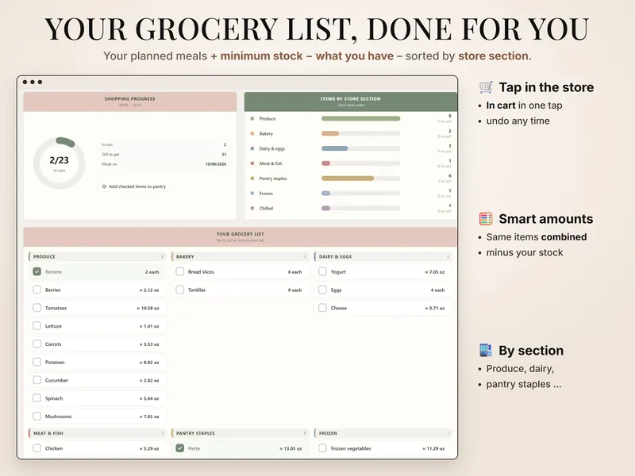The width and height of the screenshot is (635, 476).
Task: Click the icon in Add checked items to pantry
Action: point(104,186)
